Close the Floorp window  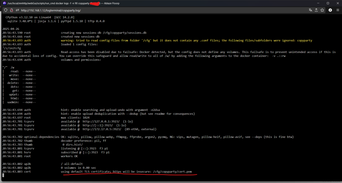tap(337, 3)
